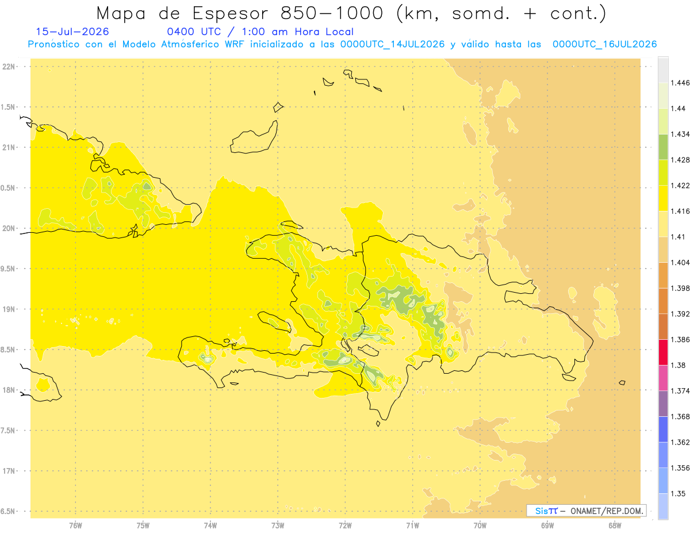The image size is (690, 533).
Task: Click the valid-until time '0000UTC_16JUL2026'
Action: [605, 44]
